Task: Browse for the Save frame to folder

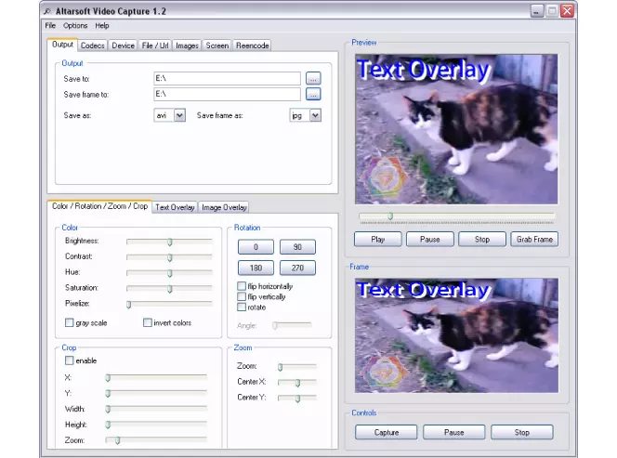Action: coord(313,94)
